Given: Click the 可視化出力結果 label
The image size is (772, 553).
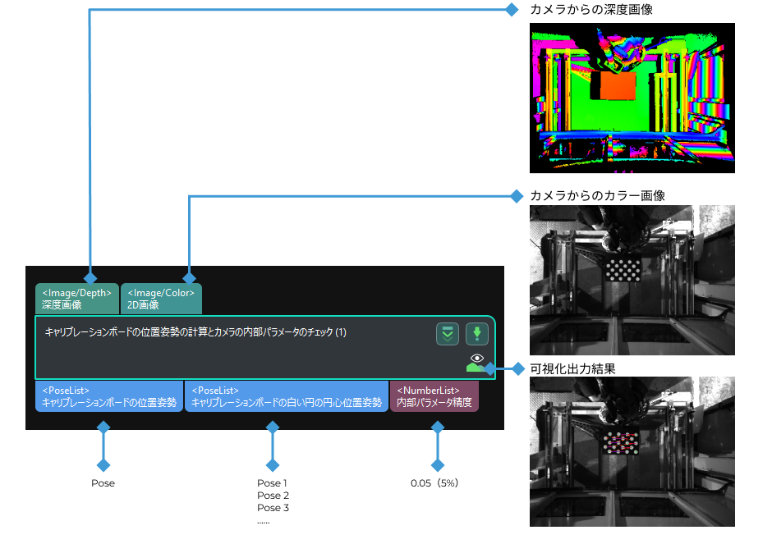Looking at the screenshot, I should tap(572, 369).
